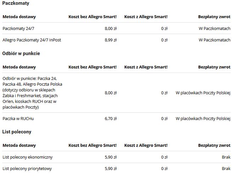The width and height of the screenshot is (232, 177).
Task: Click 5,90 zł price for List polecony priorytetowy
Action: [x=111, y=168]
